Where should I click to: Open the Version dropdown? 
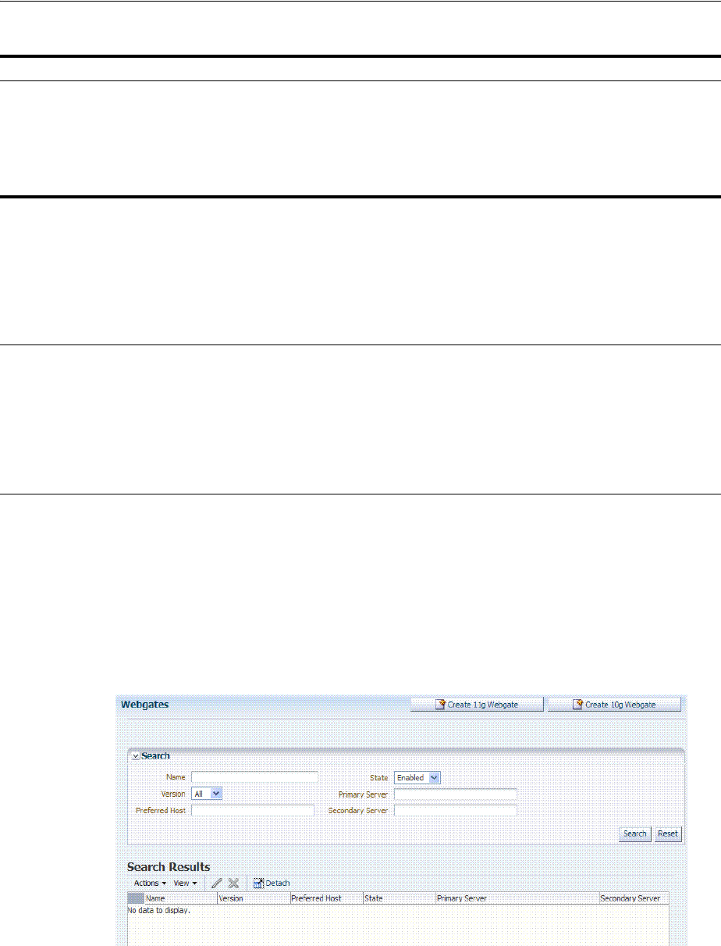pos(208,793)
